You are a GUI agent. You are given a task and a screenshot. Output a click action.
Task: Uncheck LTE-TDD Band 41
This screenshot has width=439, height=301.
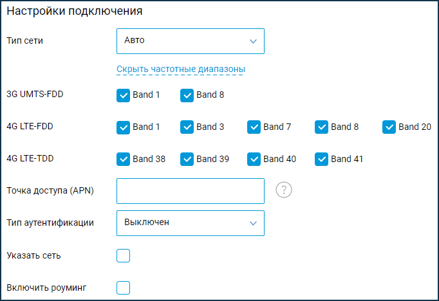tap(321, 159)
